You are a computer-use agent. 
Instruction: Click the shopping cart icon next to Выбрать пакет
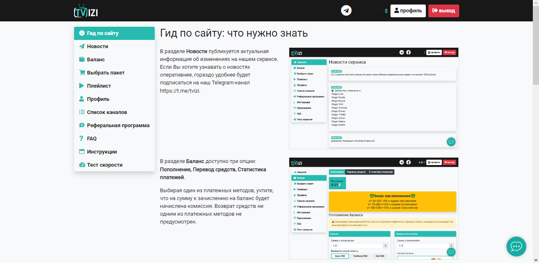[x=82, y=73]
